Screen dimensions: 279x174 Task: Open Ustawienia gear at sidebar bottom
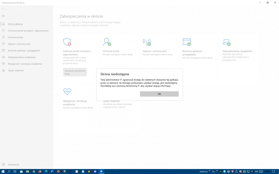(13, 165)
